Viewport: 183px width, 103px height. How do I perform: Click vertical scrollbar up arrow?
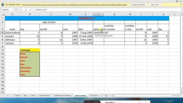click(x=182, y=14)
